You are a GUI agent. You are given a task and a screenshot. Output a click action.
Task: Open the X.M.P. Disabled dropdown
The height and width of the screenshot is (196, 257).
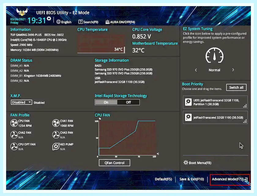21,102
